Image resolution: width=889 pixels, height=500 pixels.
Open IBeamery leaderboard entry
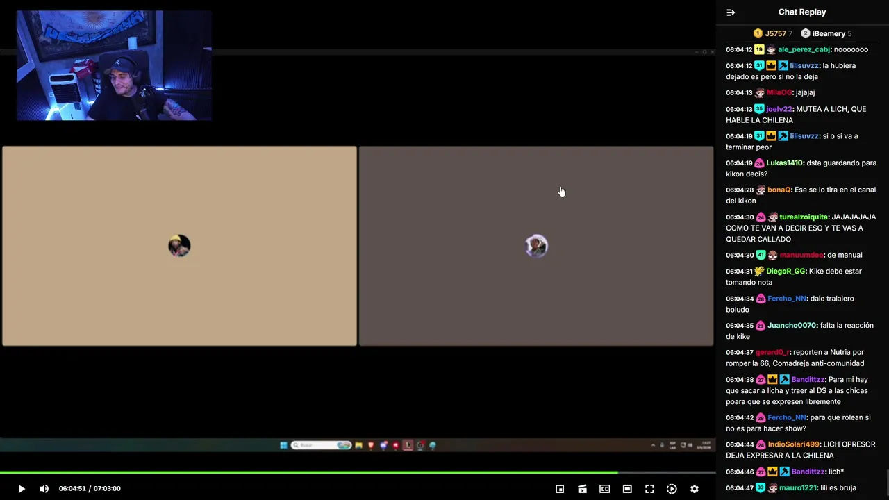[826, 33]
